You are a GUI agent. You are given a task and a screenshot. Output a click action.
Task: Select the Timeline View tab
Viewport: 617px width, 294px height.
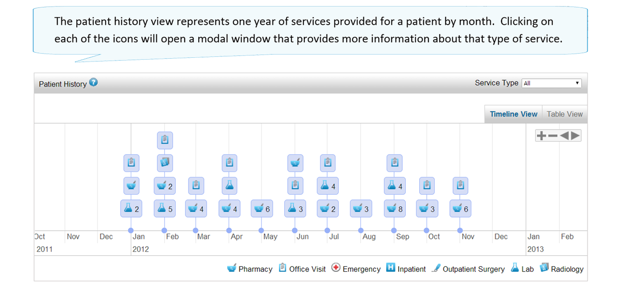point(513,114)
